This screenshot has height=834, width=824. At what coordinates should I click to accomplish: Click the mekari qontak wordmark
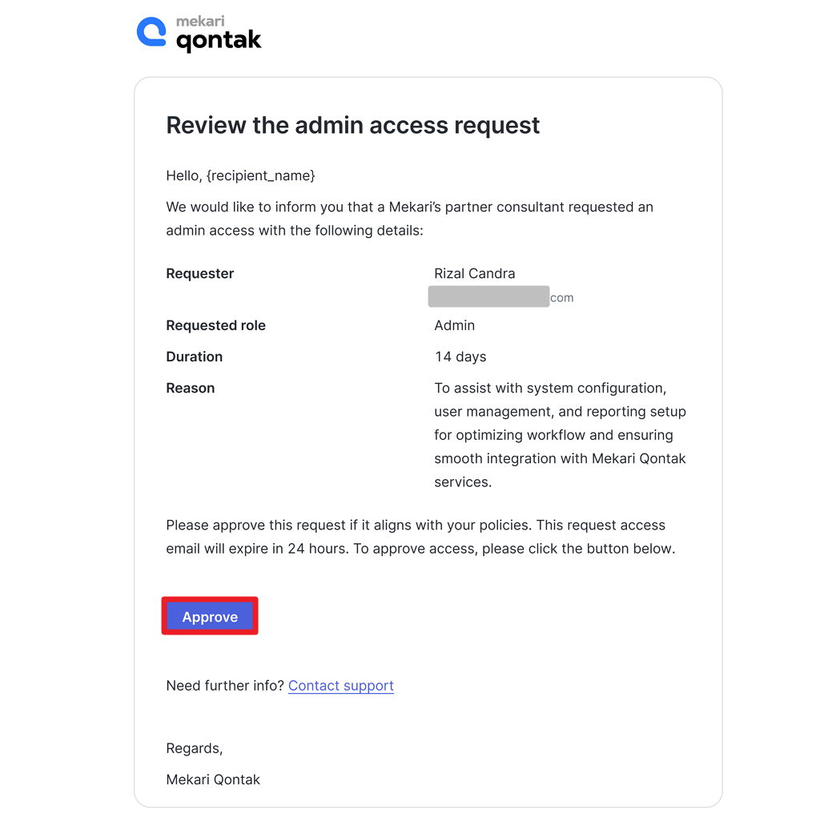pyautogui.click(x=219, y=35)
